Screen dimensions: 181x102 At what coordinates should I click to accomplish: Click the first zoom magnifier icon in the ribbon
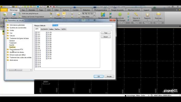(x=83, y=14)
